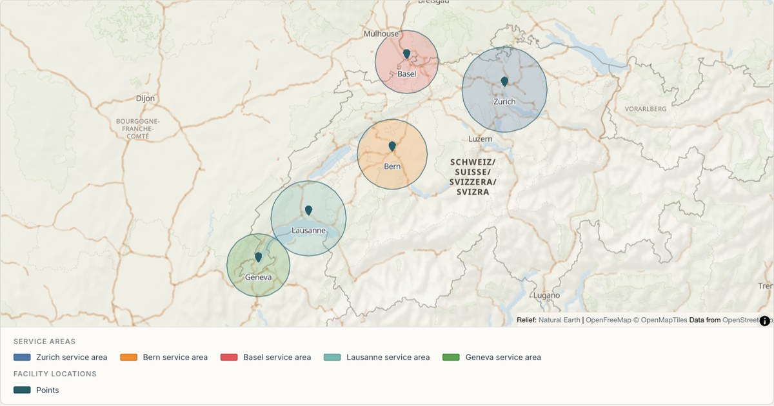This screenshot has height=406, width=774.
Task: Click the SERVICE AREAS legend heading
Action: pos(45,342)
